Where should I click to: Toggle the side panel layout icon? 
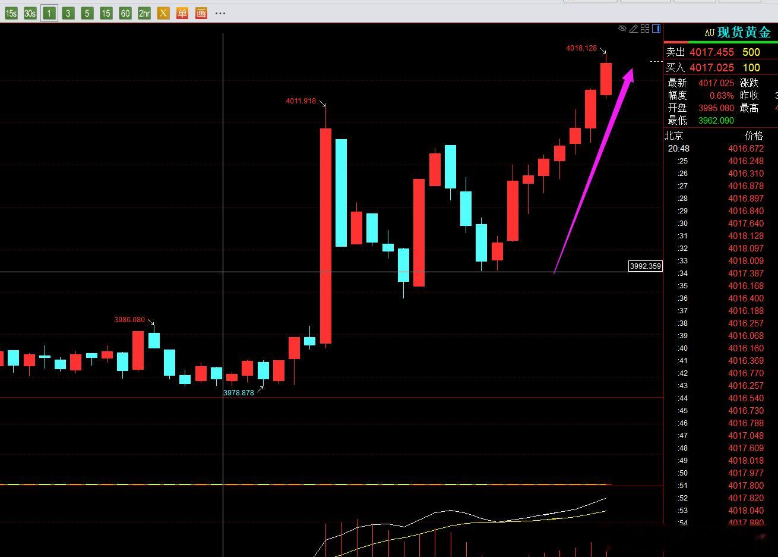(x=656, y=29)
